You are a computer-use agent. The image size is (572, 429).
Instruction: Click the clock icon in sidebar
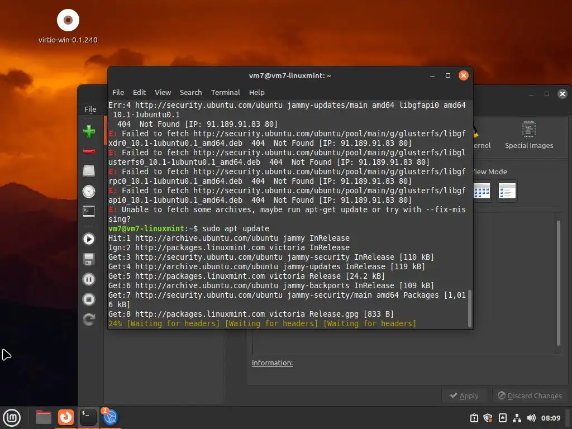89,191
